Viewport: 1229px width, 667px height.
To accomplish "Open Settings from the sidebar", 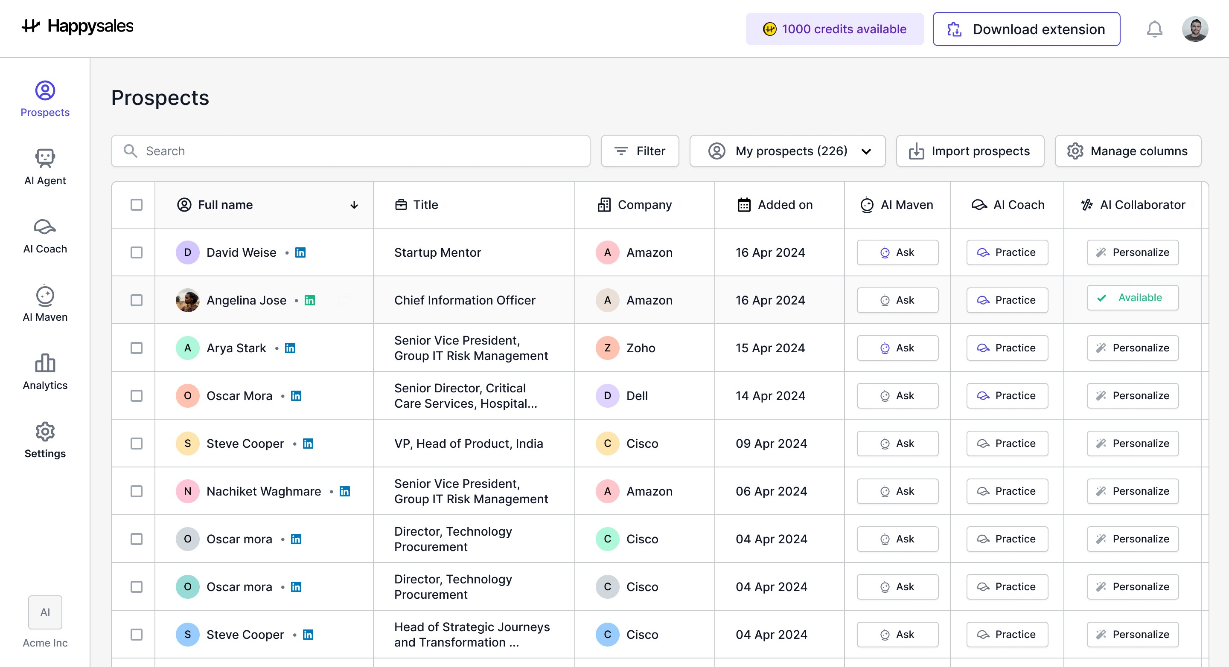I will 45,440.
